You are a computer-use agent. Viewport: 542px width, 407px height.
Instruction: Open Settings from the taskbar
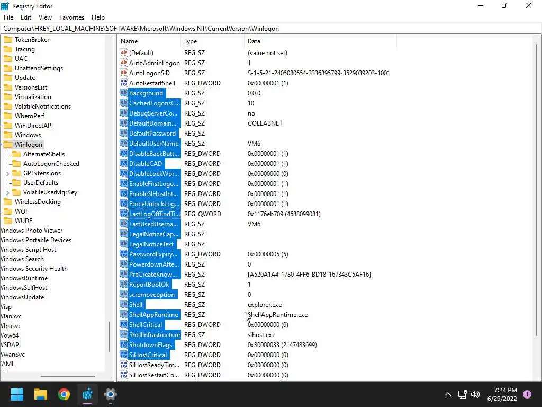pyautogui.click(x=111, y=394)
